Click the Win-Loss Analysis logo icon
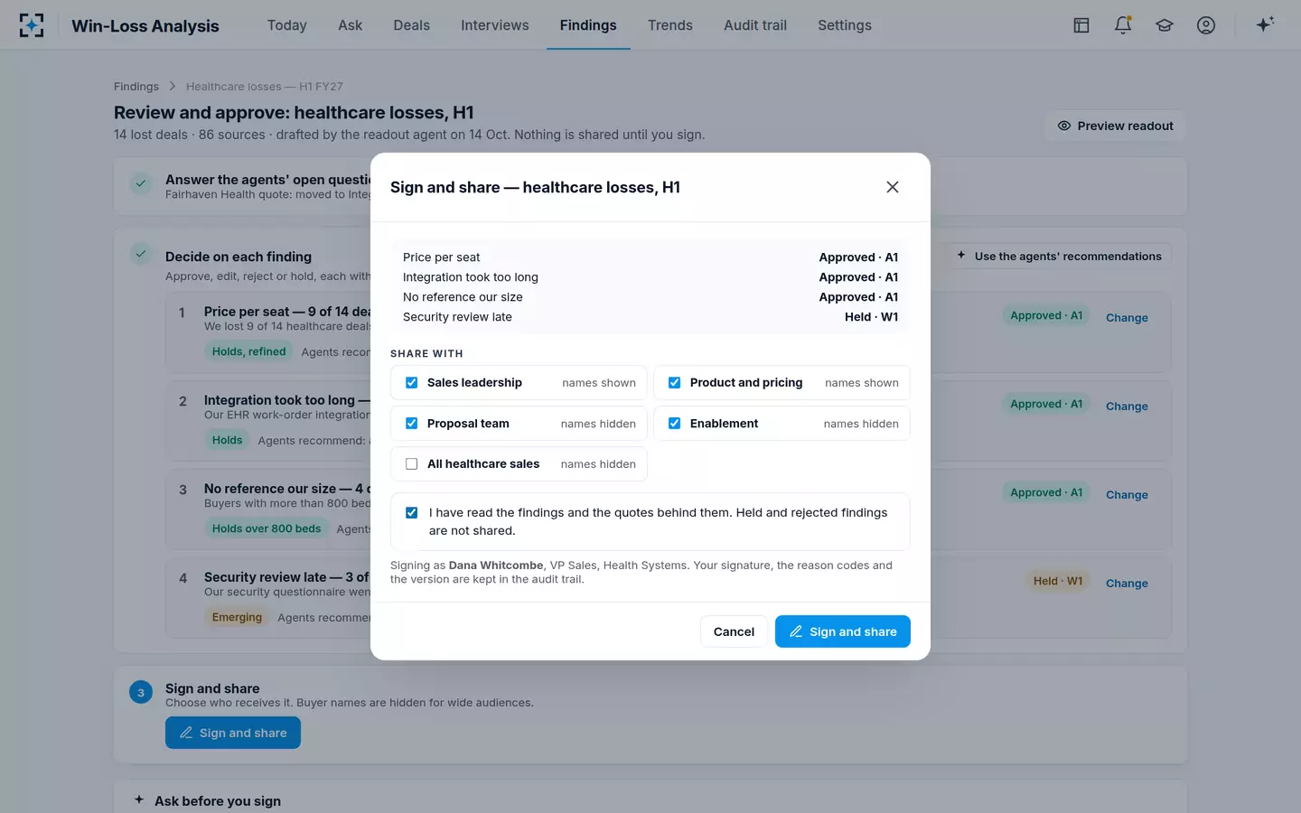The image size is (1301, 813). coord(32,25)
